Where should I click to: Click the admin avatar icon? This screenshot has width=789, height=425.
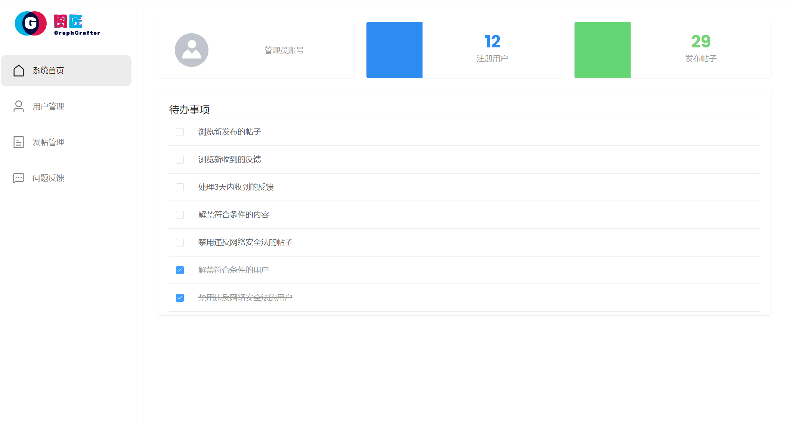[192, 50]
